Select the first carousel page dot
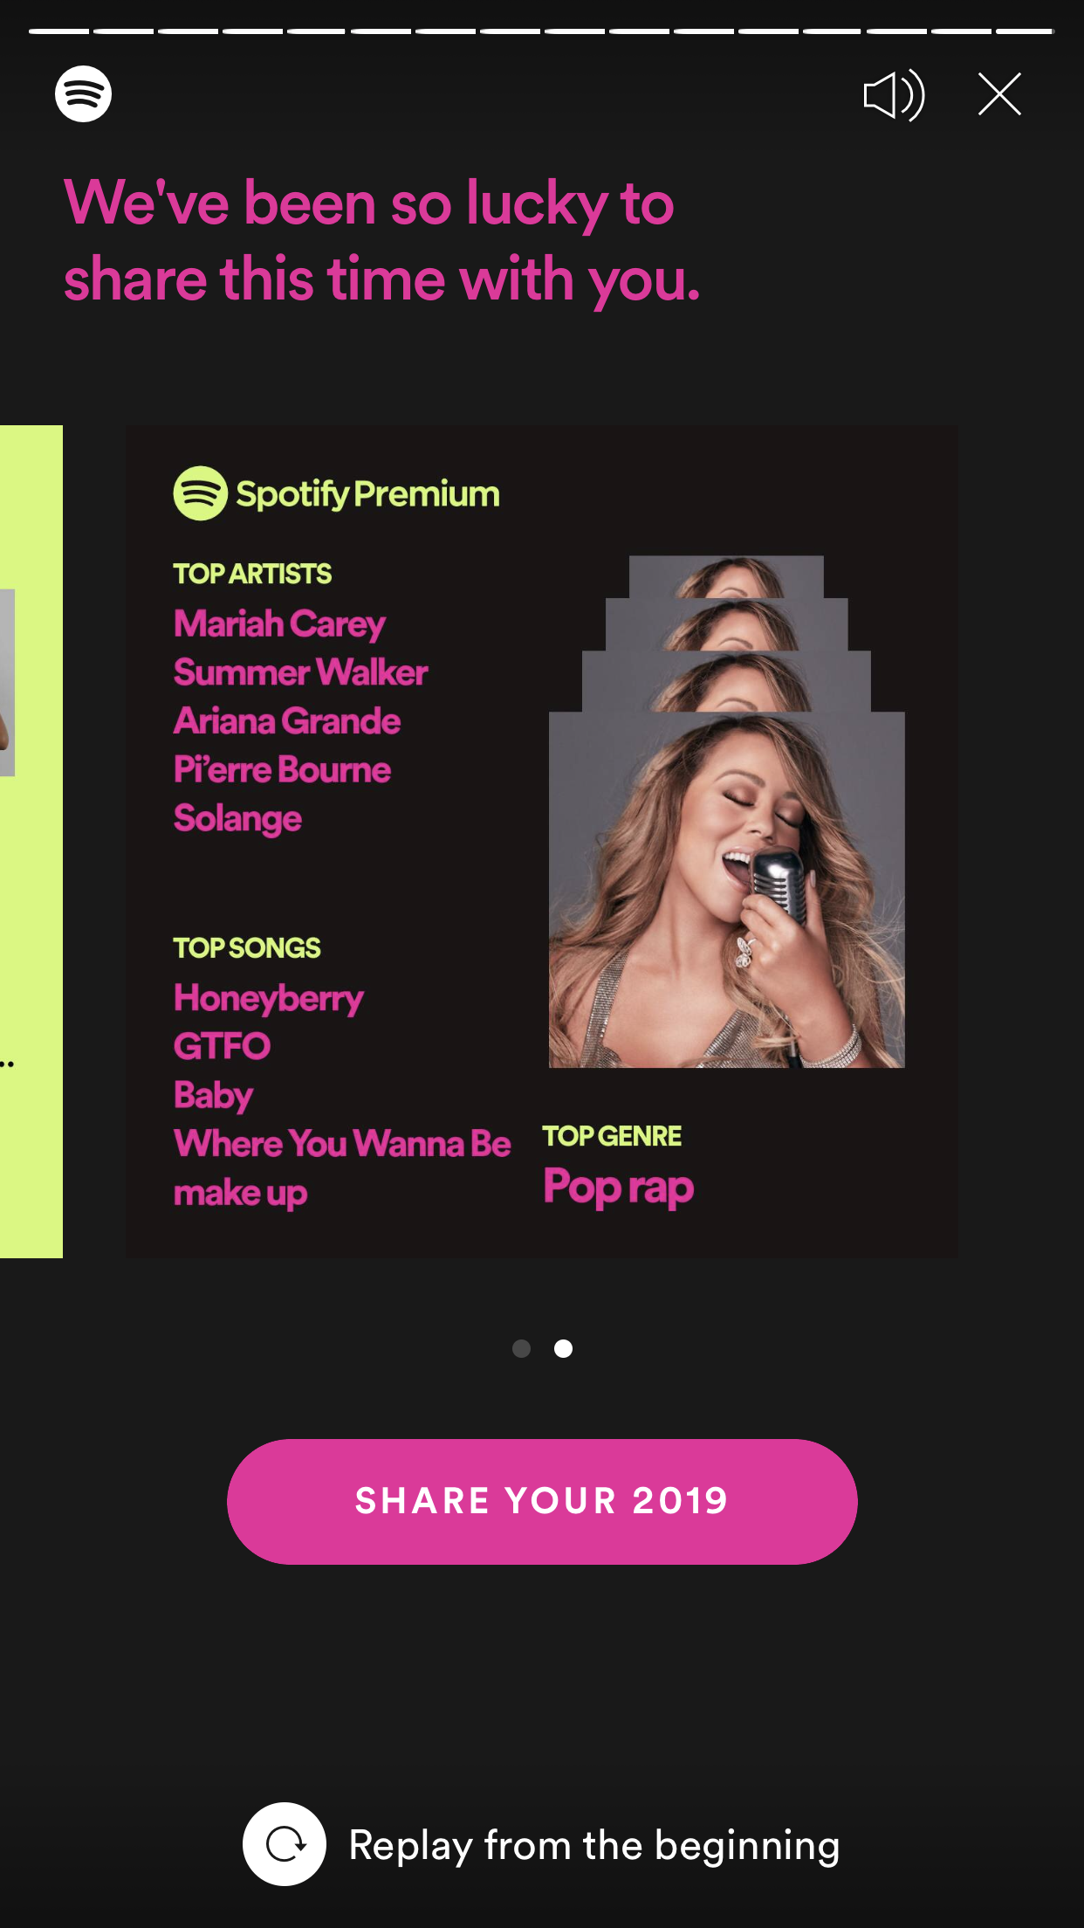Viewport: 1084px width, 1928px height. click(521, 1348)
